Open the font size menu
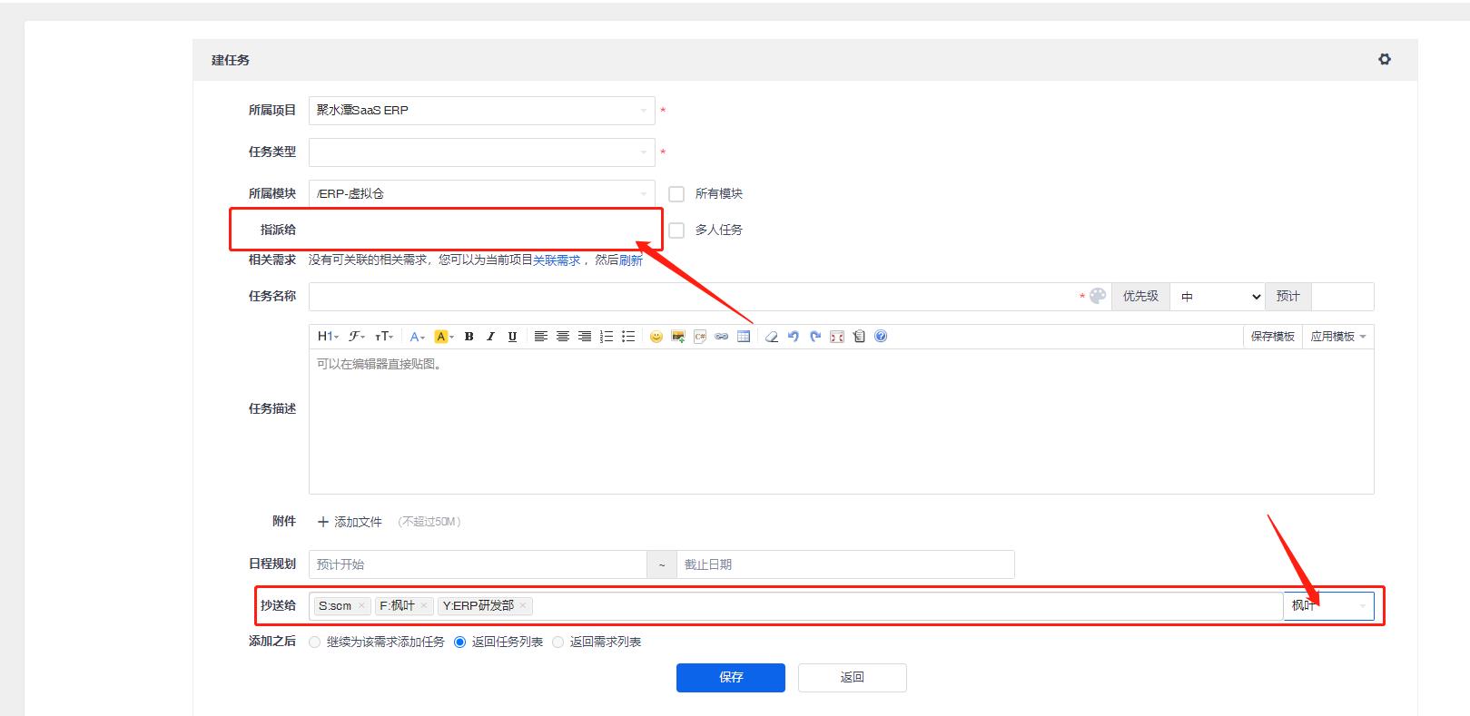Screen dimensions: 1470x716 (384, 337)
